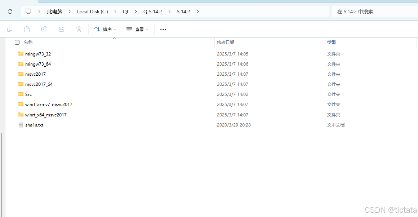Screen dimensions: 418x217
Task: Navigate to Qt5.14.2 in breadcrumb
Action: tap(152, 11)
